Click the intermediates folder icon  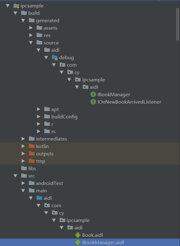32,138
